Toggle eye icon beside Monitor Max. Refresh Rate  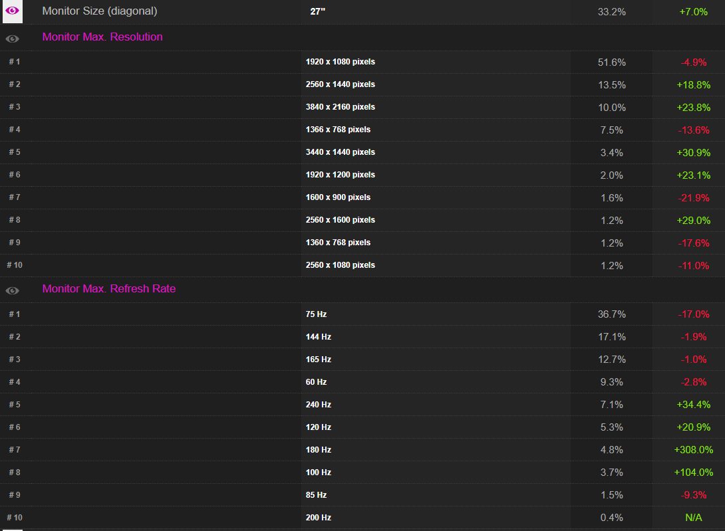tap(13, 290)
